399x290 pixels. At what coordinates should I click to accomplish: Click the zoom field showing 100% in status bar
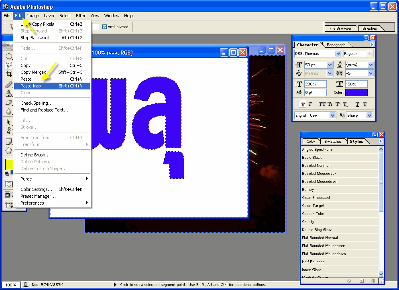pos(11,285)
